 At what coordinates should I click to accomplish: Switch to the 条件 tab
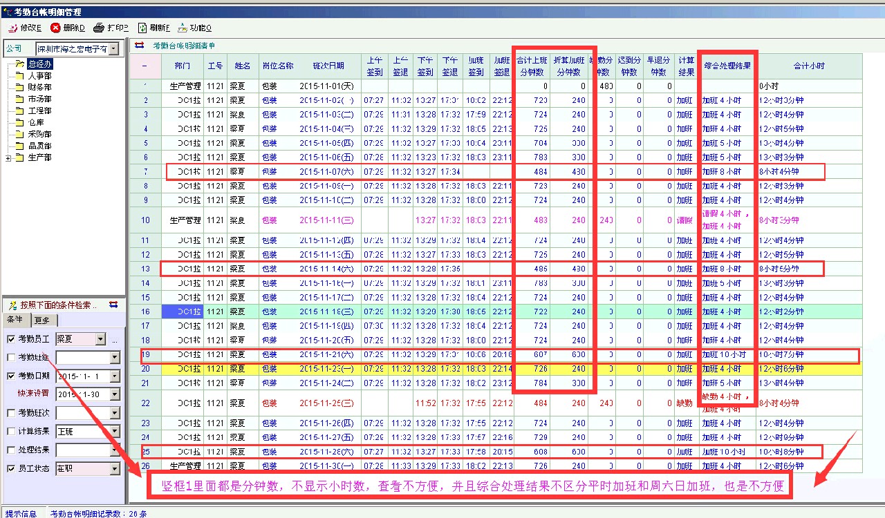coord(15,320)
